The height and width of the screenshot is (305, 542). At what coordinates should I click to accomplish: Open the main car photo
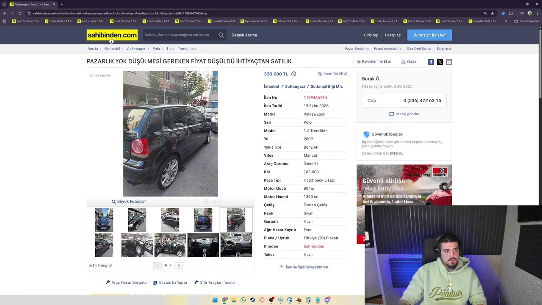click(170, 133)
